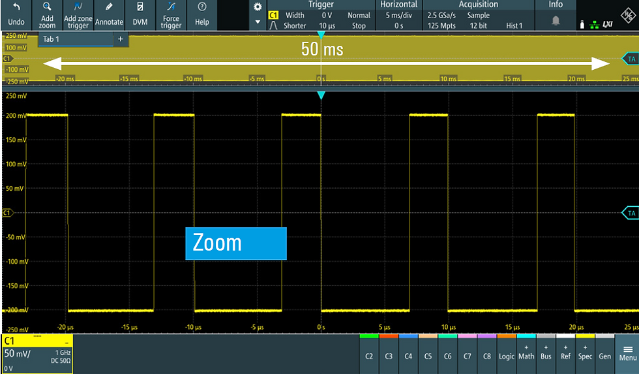This screenshot has width=639, height=374.
Task: Enable channel C3
Action: [389, 354]
